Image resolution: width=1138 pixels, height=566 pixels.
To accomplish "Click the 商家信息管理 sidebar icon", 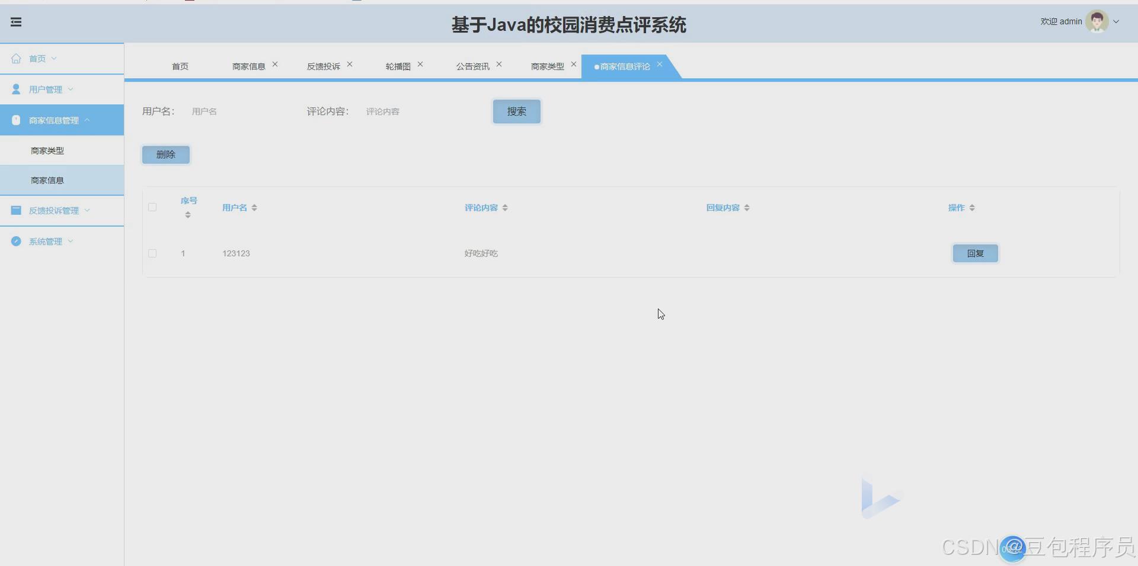I will point(15,120).
